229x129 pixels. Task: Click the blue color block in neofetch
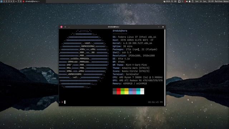point(130,91)
